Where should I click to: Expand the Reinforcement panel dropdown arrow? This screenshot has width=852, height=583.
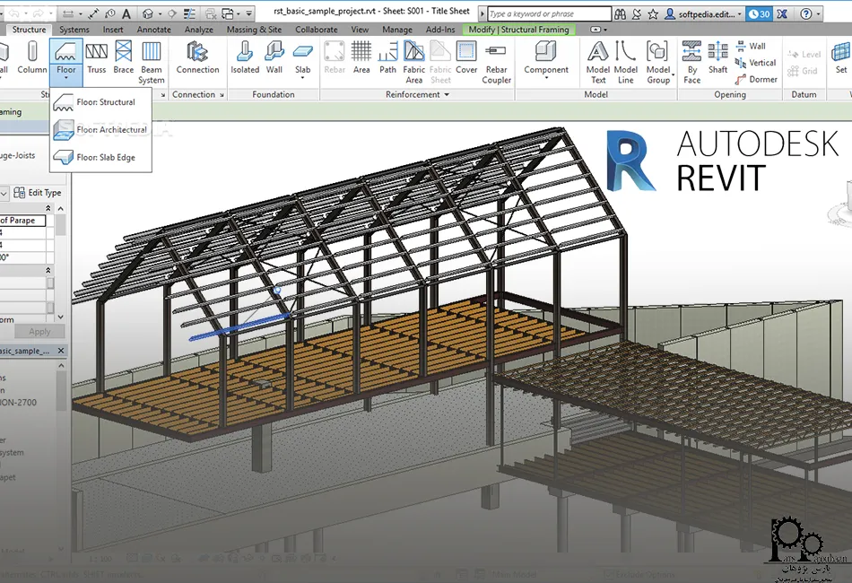click(448, 94)
